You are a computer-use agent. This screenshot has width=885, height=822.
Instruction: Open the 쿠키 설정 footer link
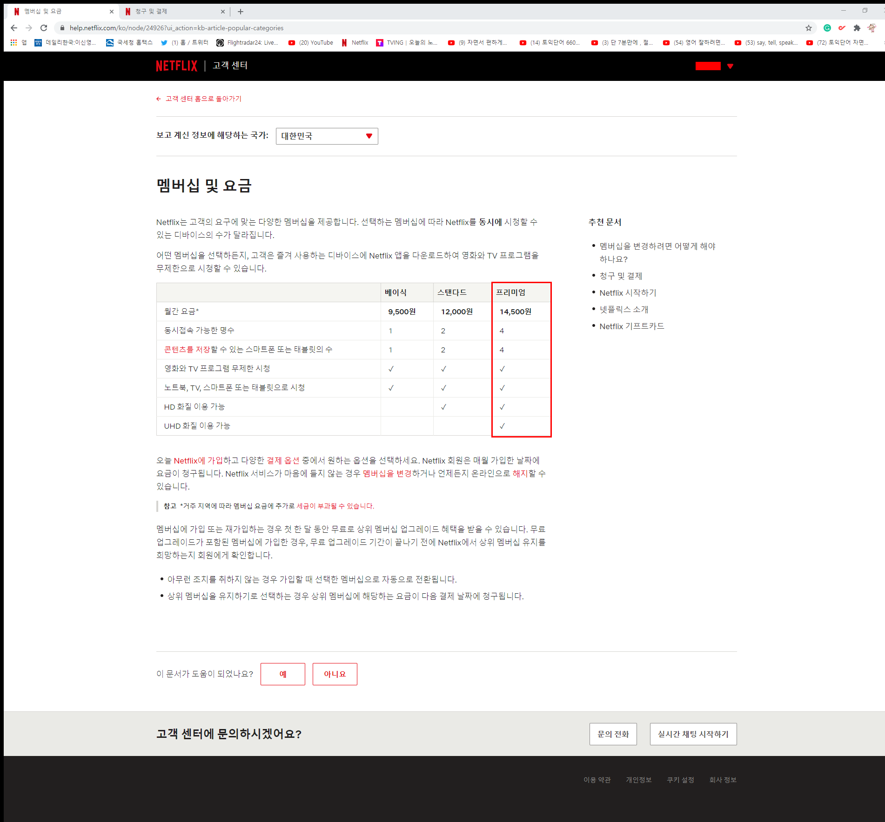click(x=680, y=780)
